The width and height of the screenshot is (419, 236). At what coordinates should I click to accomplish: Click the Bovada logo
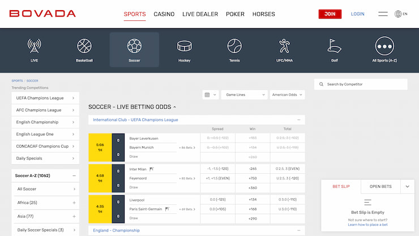point(42,14)
